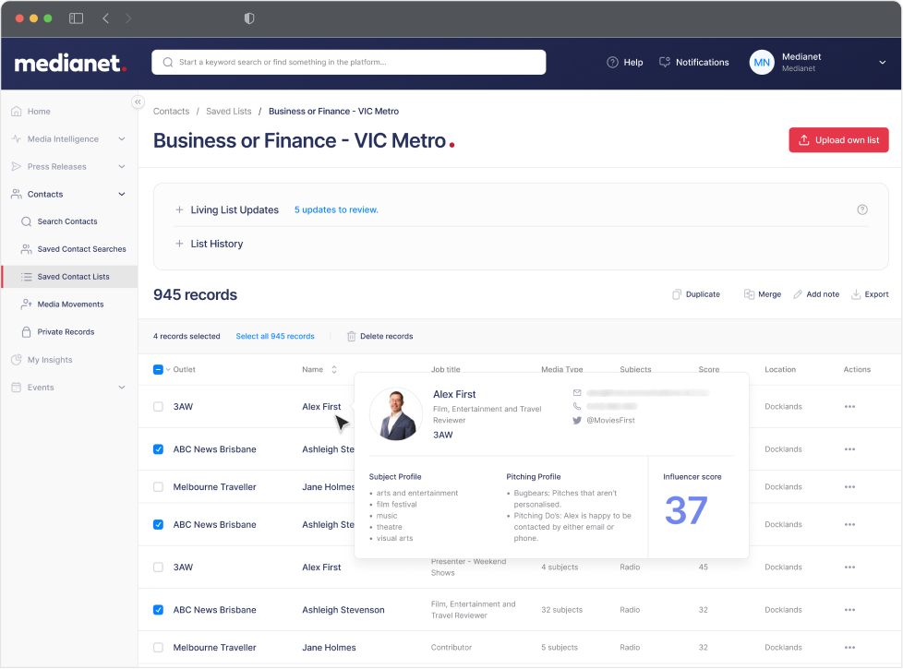Open the Contacts breadcrumb link
This screenshot has height=669, width=903.
tap(171, 111)
